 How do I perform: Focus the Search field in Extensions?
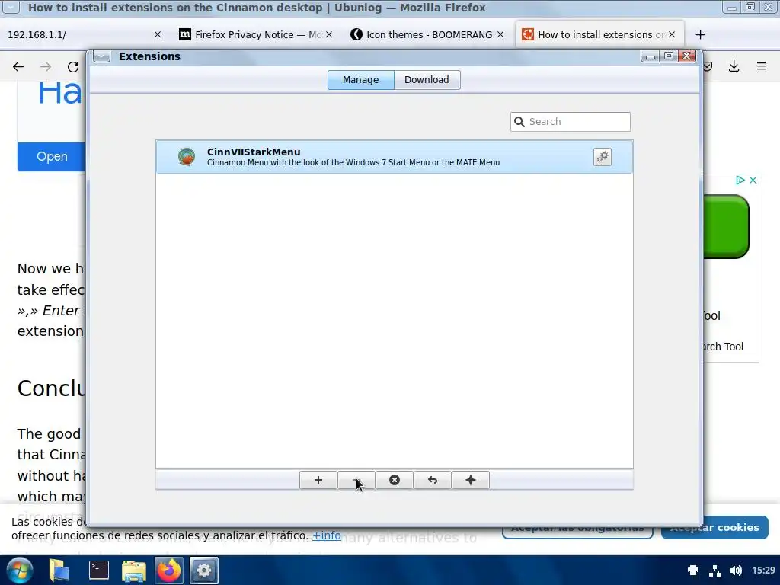[570, 122]
